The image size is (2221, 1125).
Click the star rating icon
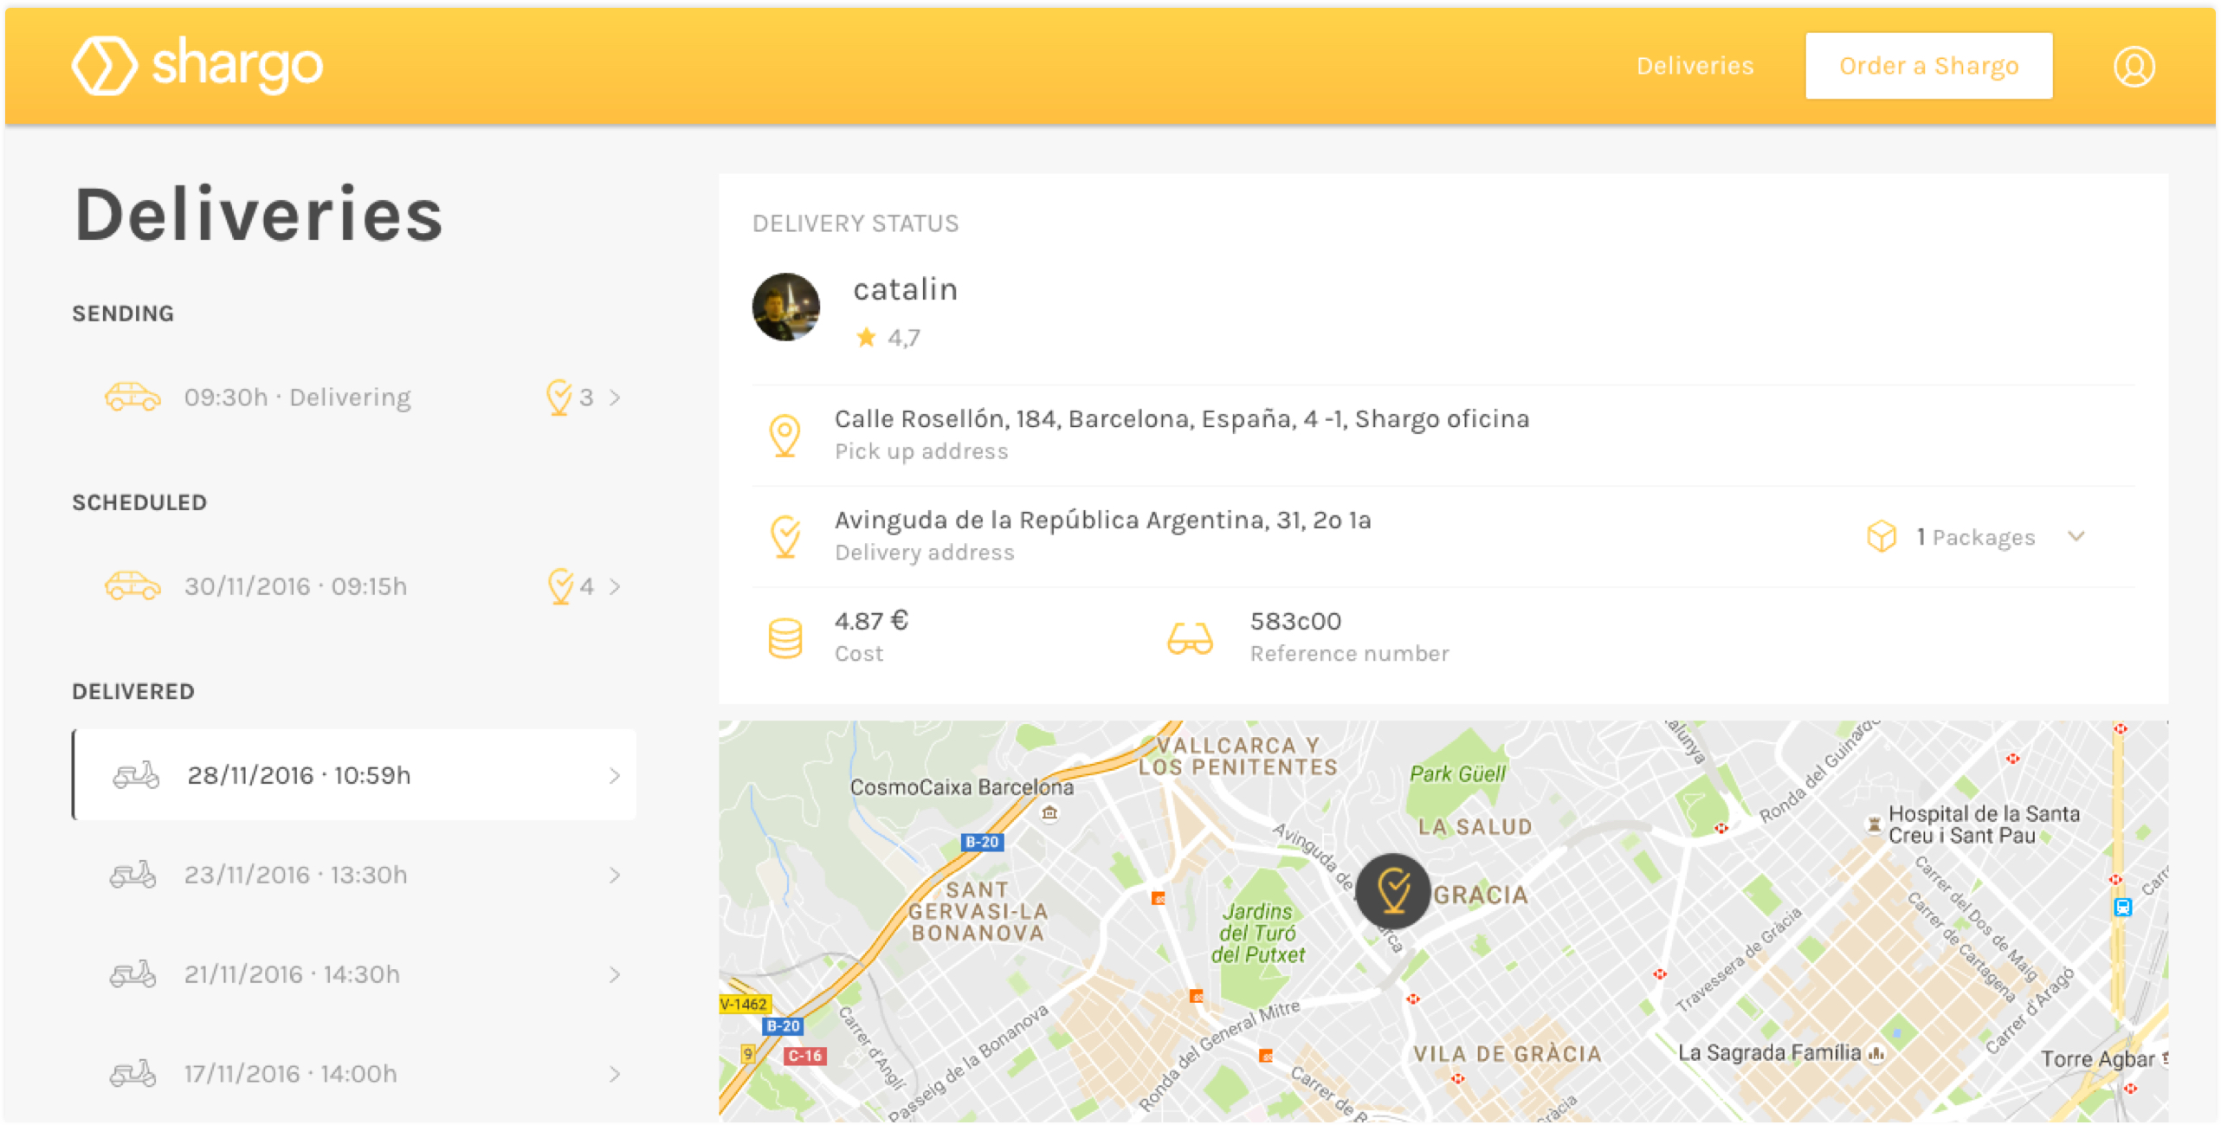(x=865, y=337)
